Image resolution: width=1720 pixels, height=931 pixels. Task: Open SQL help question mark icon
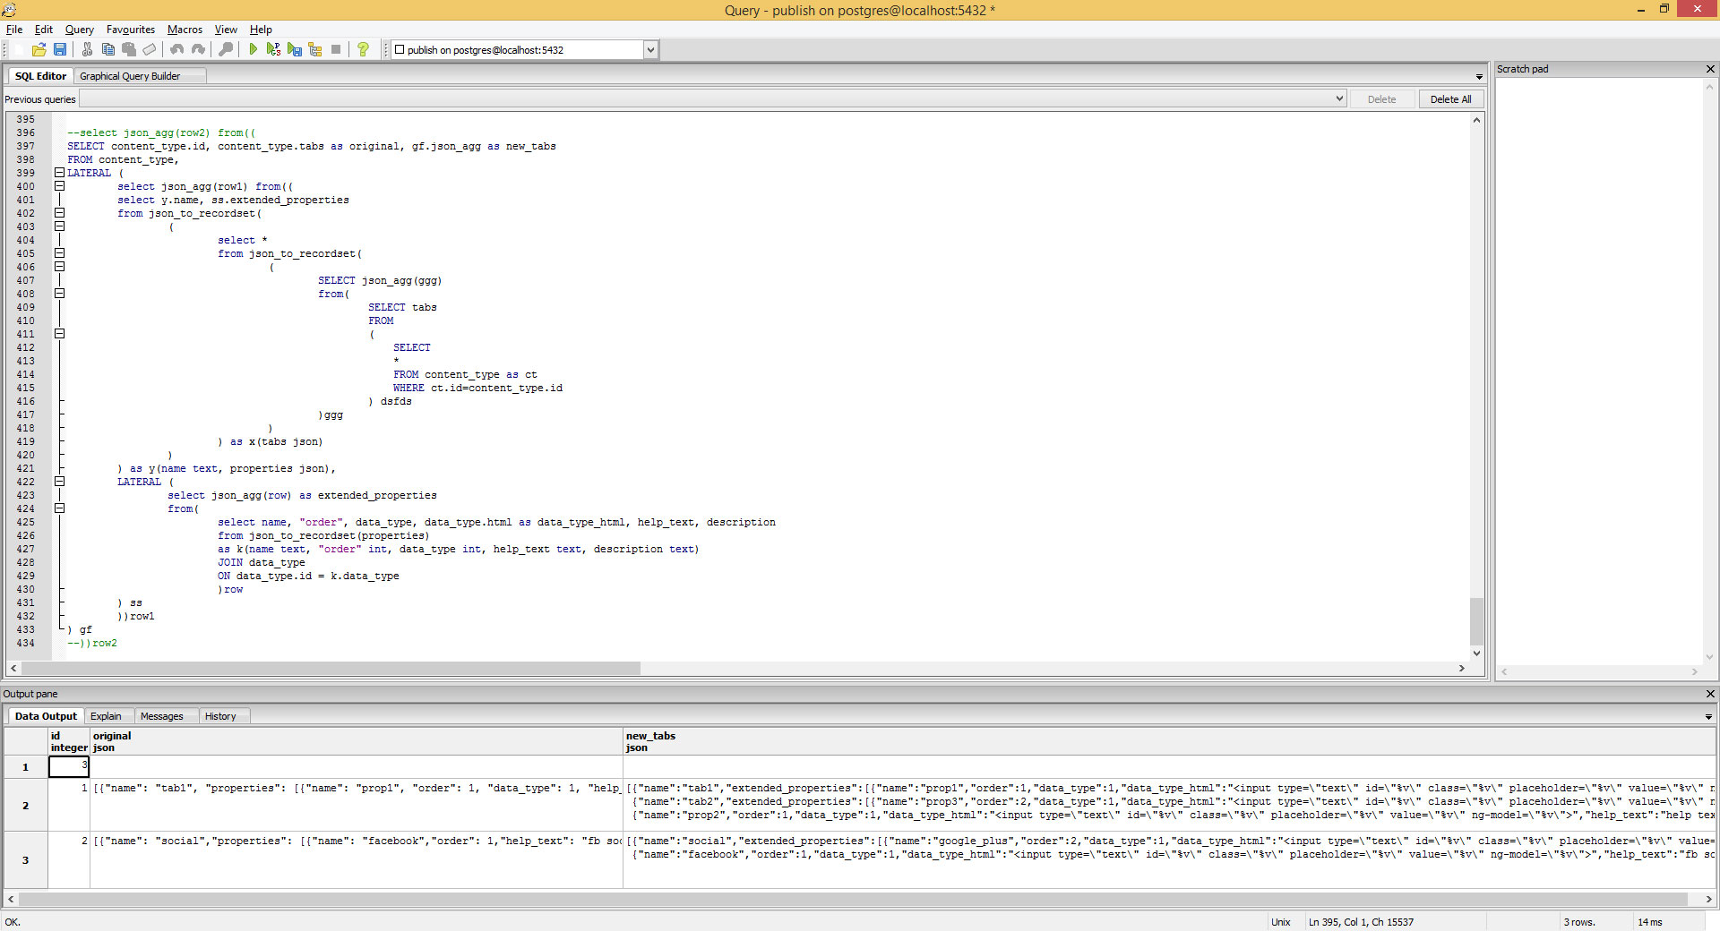point(363,49)
